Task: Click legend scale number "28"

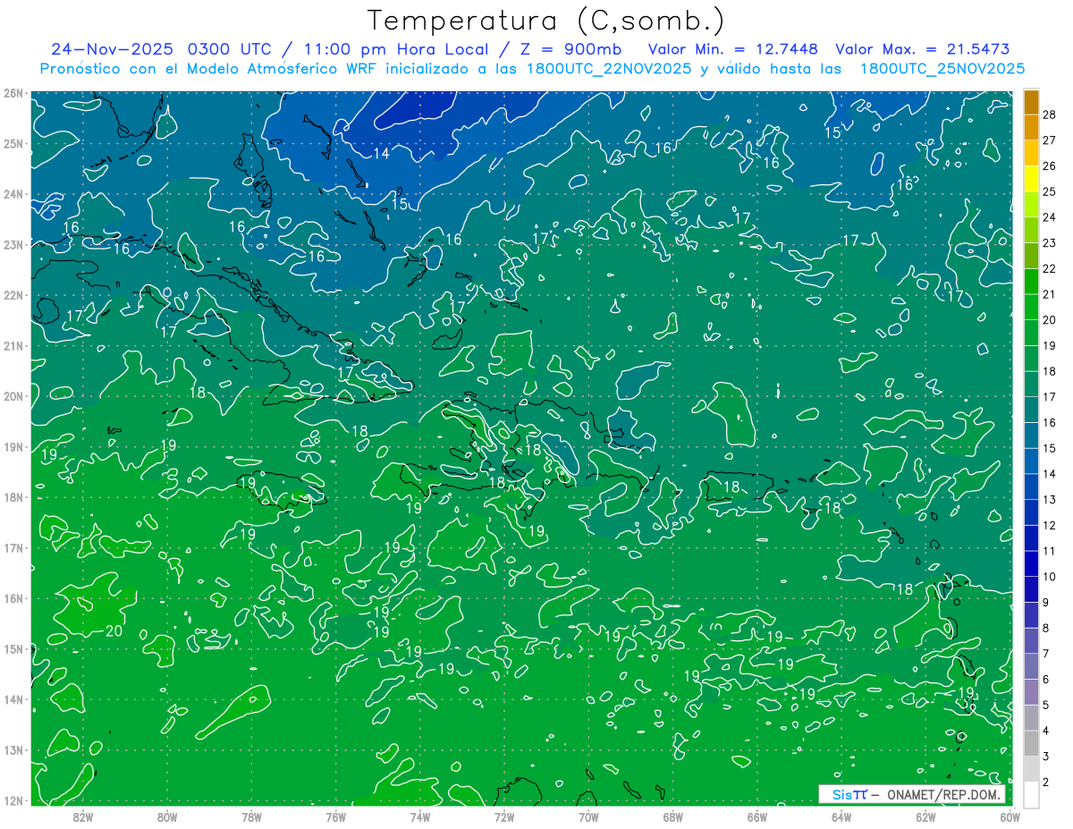Action: tap(1050, 114)
